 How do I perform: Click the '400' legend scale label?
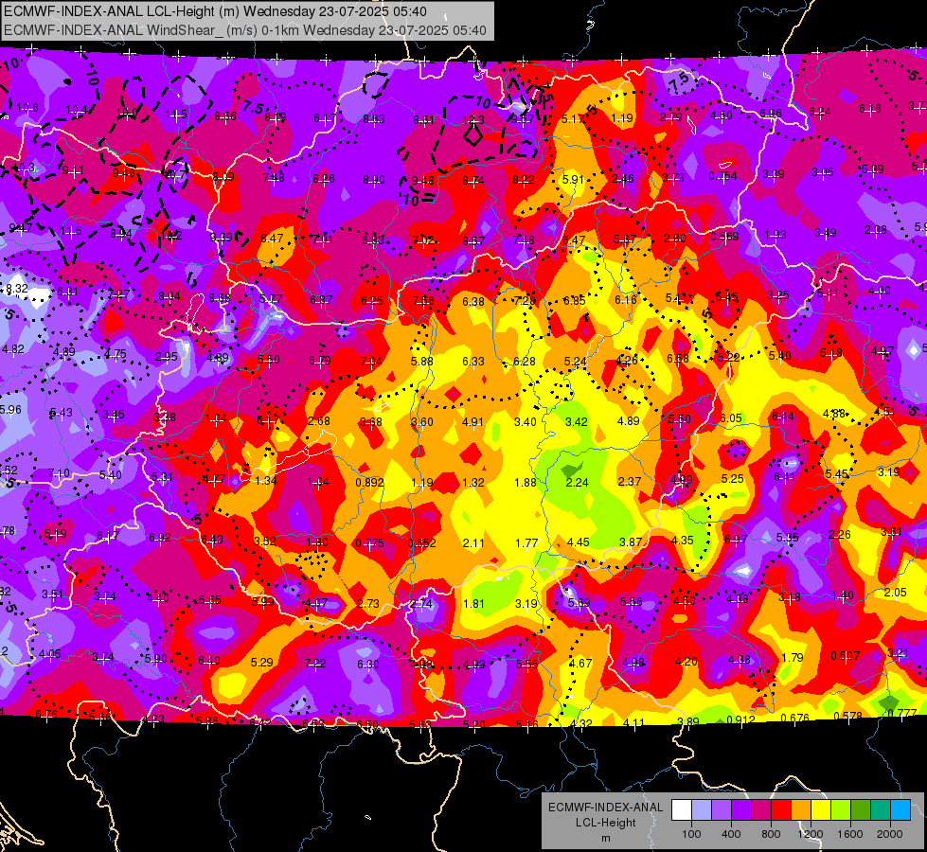pos(731,834)
